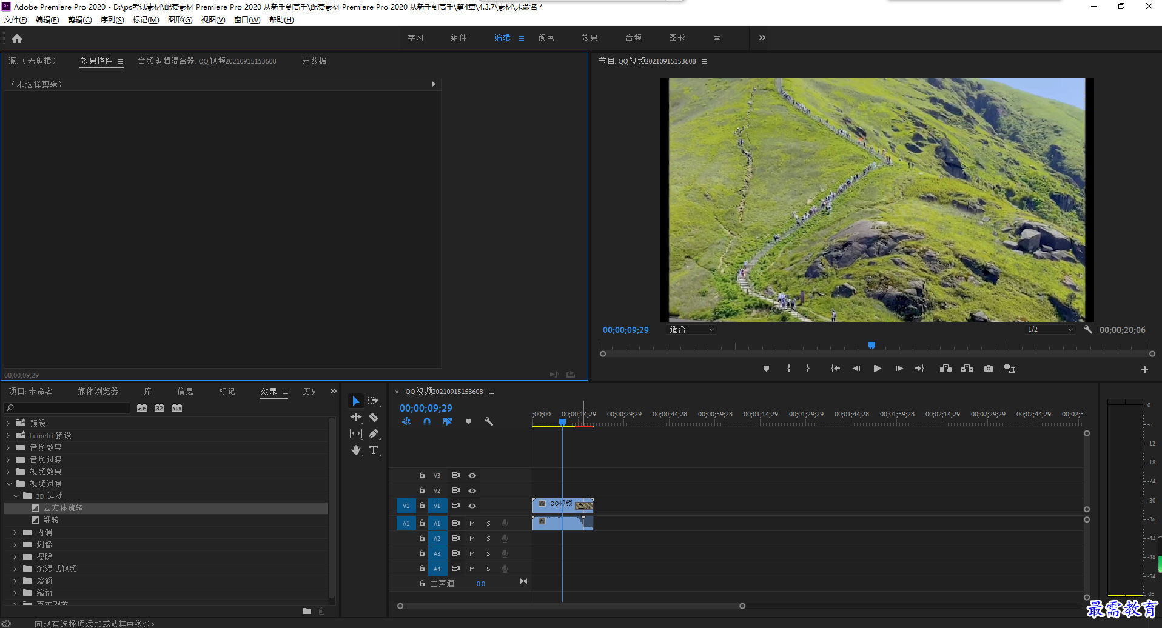Screen dimensions: 1162x628
Task: Toggle linked selection in timeline
Action: click(448, 421)
